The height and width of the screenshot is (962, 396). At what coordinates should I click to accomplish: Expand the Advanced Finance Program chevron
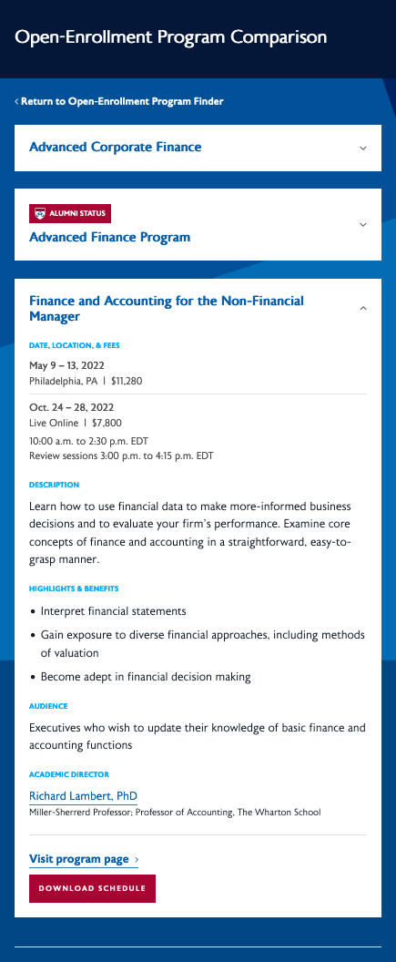[x=363, y=224]
